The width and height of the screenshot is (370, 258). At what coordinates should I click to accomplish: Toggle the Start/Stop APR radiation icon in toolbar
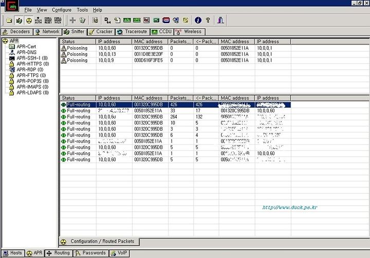point(29,21)
